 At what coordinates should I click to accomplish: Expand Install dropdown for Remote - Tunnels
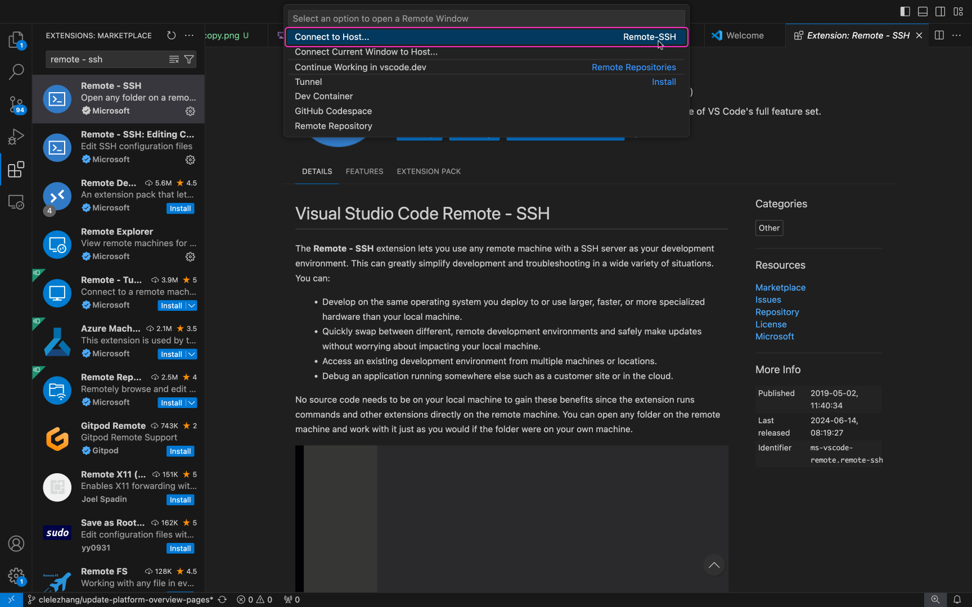pos(192,306)
